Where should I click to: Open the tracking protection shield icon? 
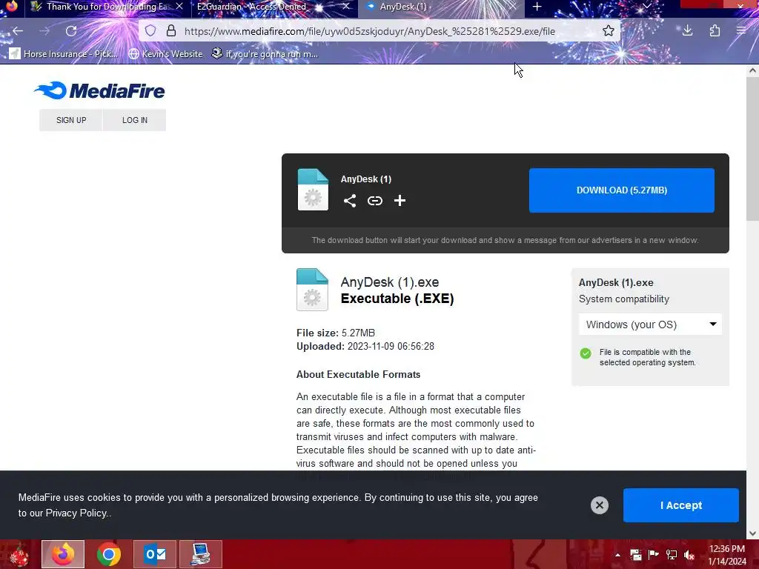point(150,31)
